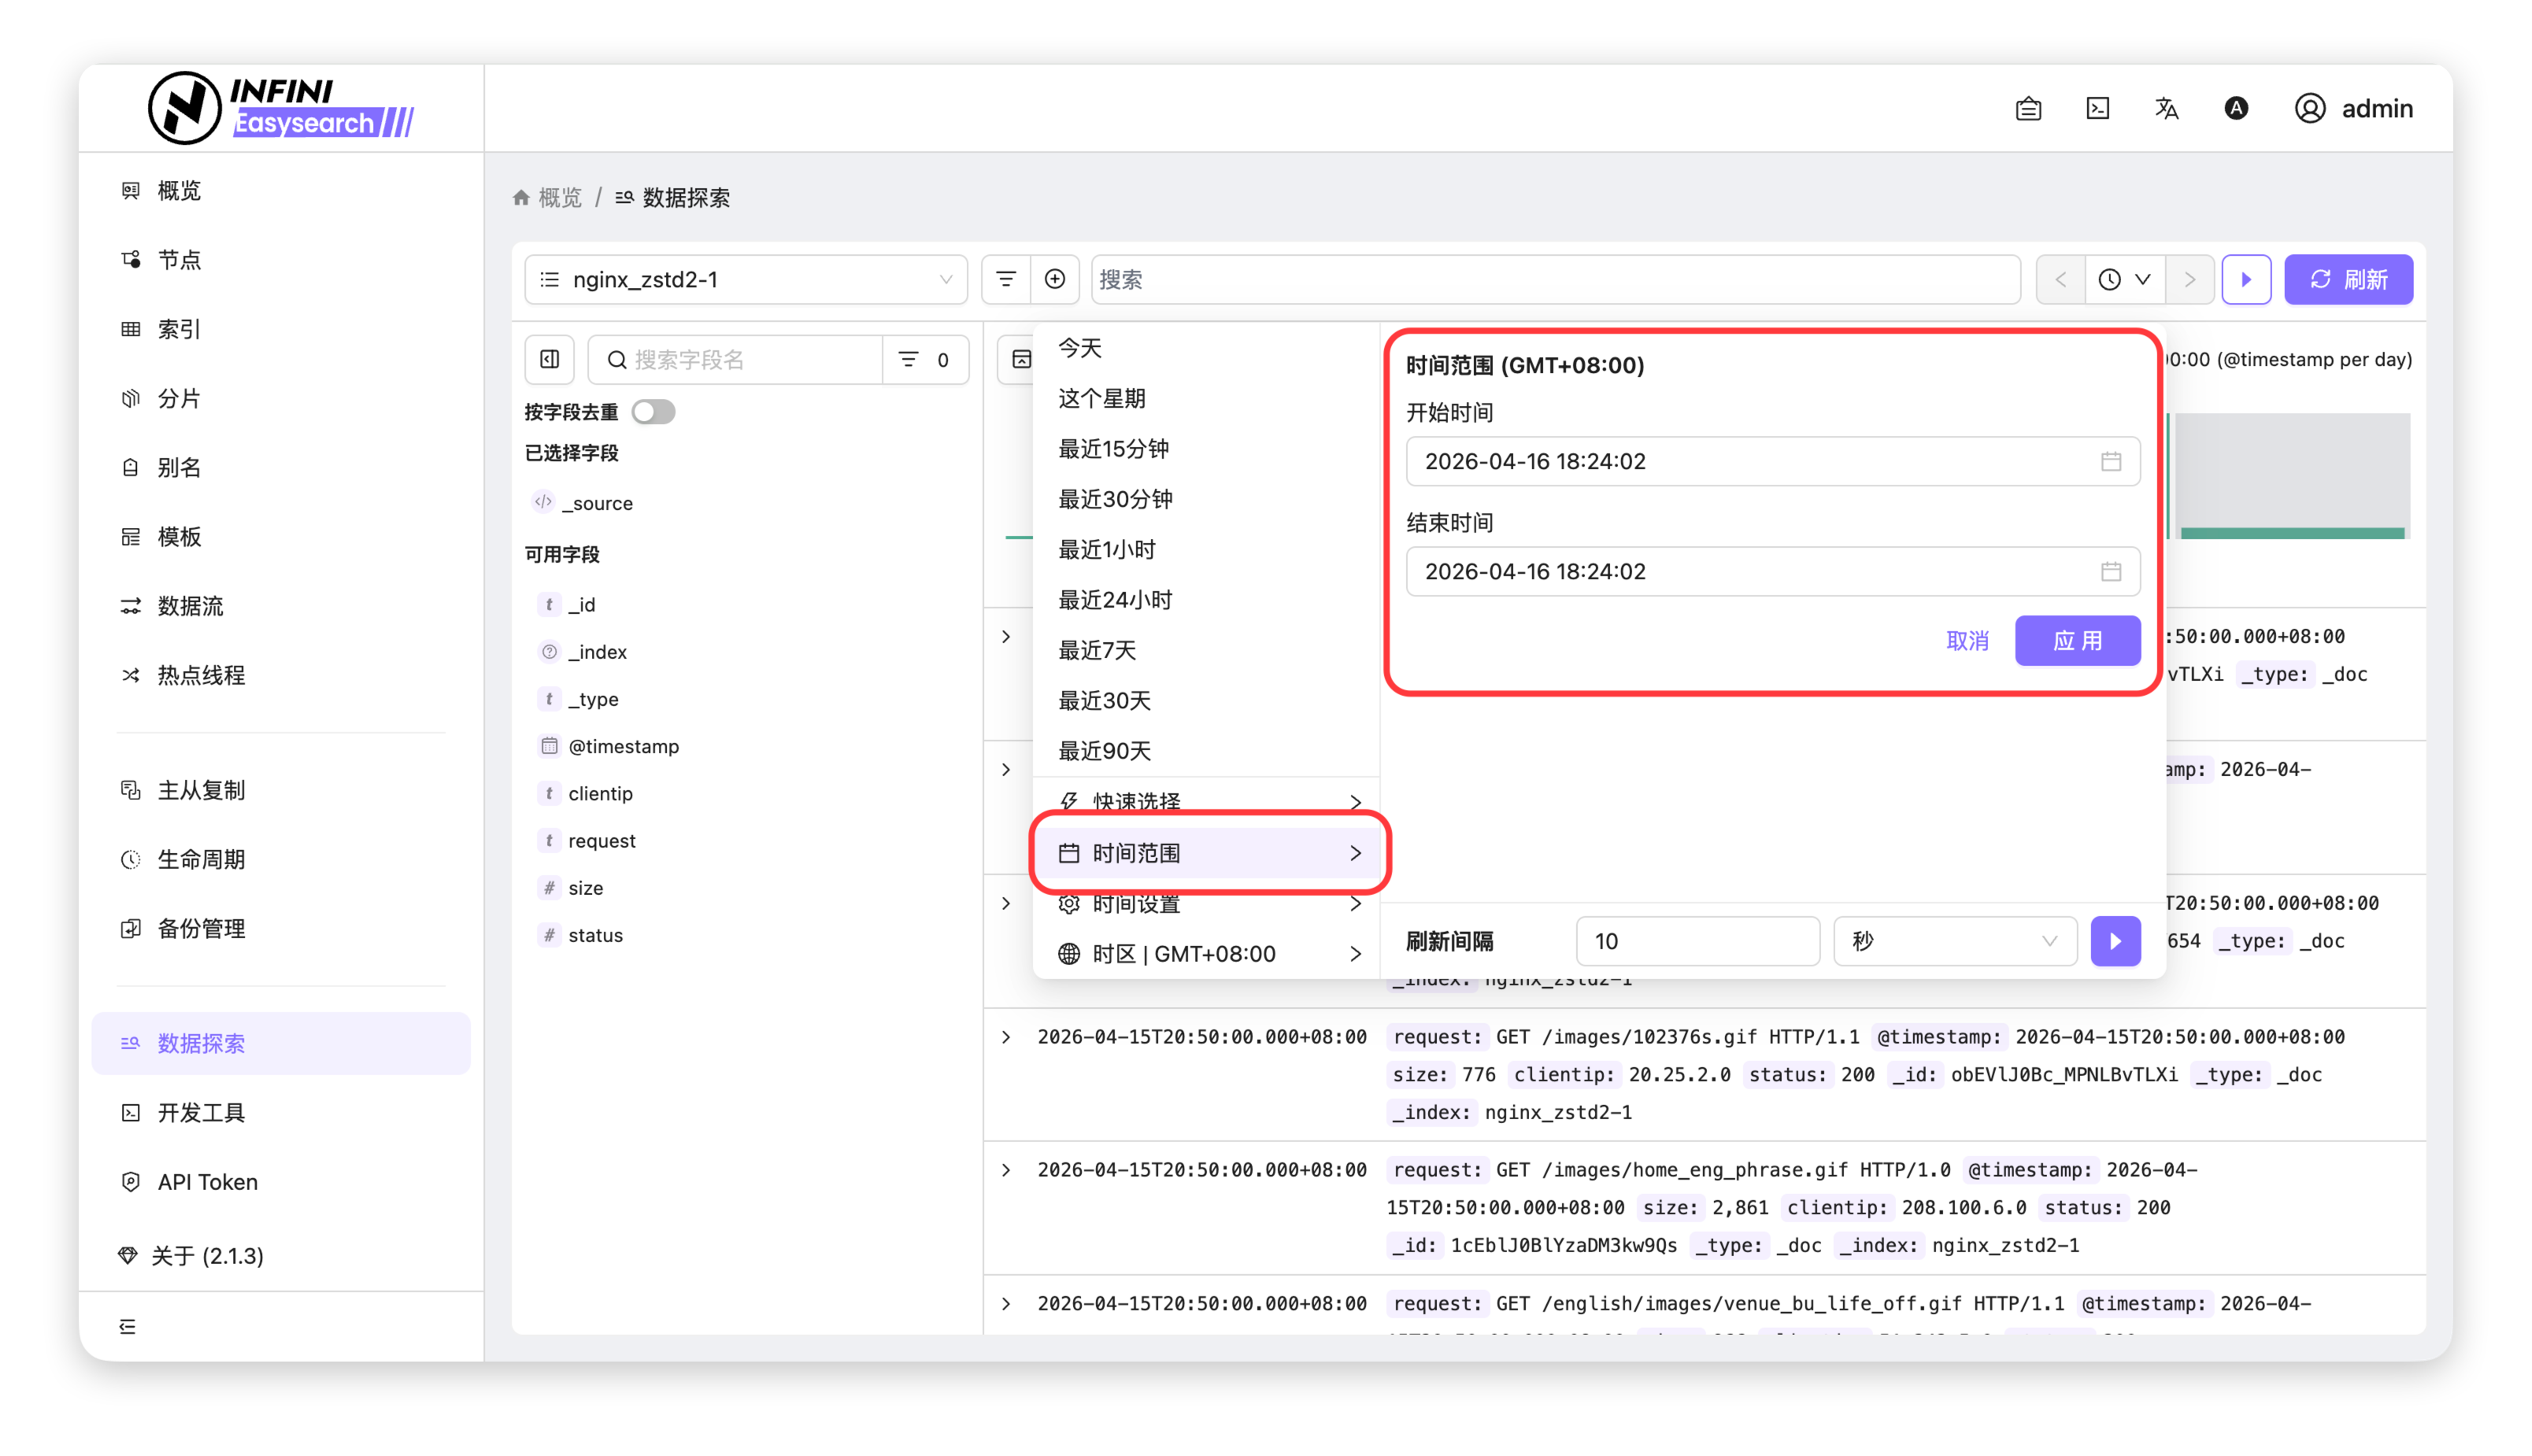
Task: Click the plus circle add-filter icon
Action: point(1054,279)
